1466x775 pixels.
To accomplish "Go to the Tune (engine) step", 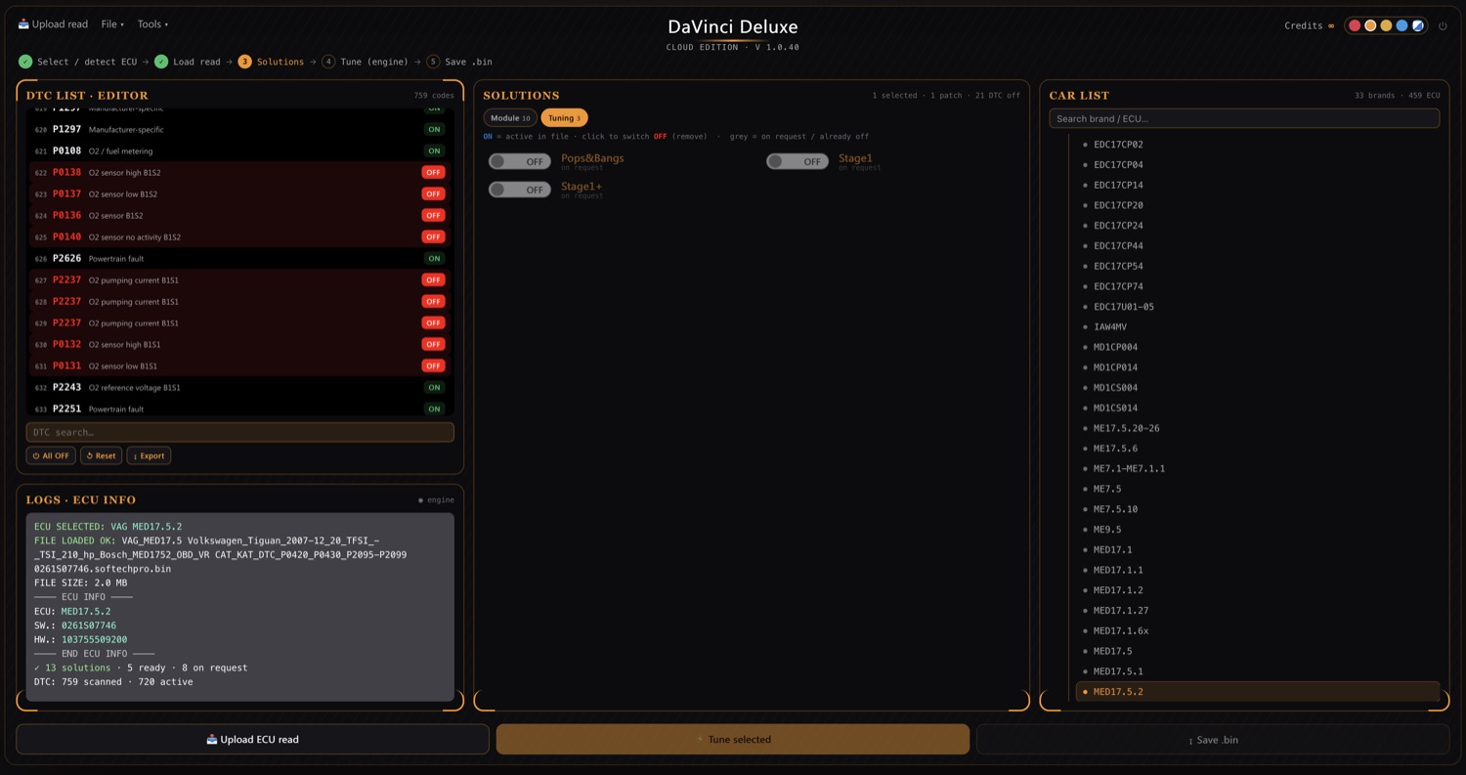I will pyautogui.click(x=366, y=62).
